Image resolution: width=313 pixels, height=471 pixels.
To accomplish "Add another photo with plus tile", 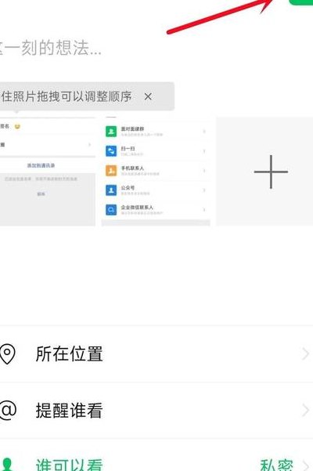I will coord(264,171).
